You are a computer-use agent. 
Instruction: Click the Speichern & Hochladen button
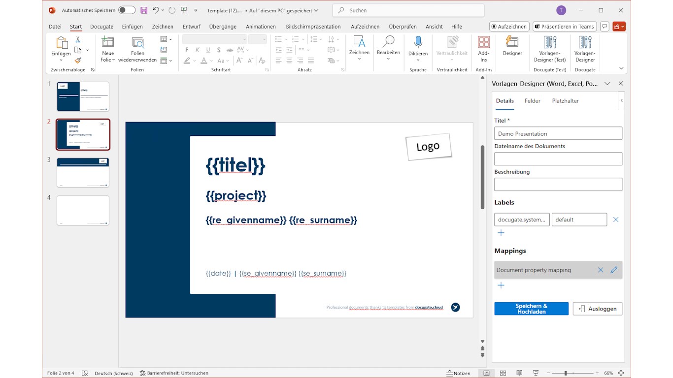531,309
